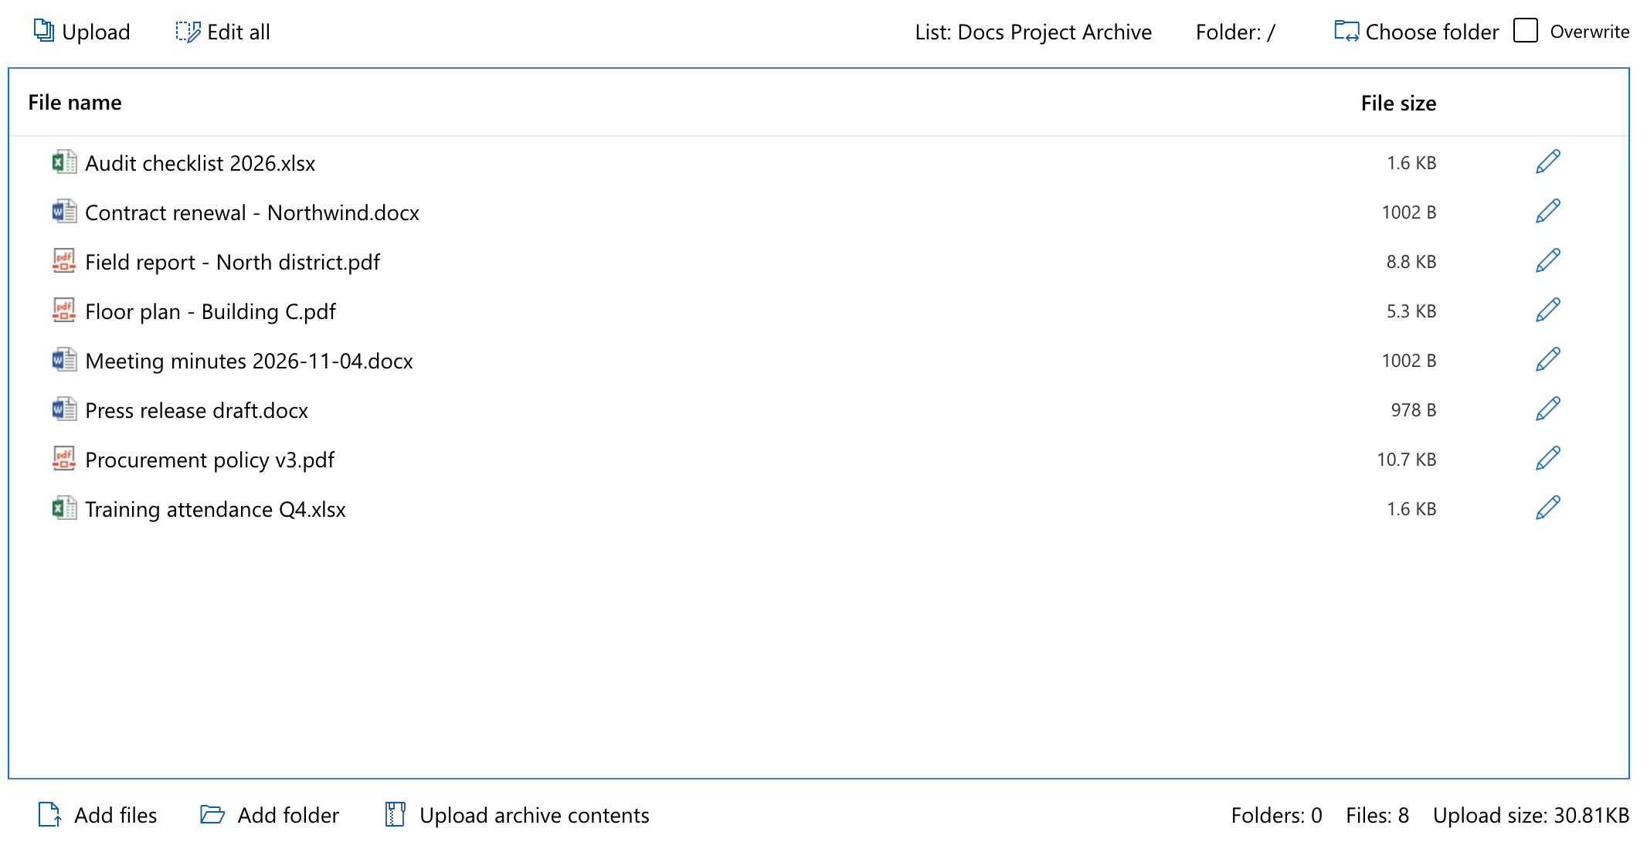Click Upload archive contents
This screenshot has height=842, width=1647.
(x=517, y=815)
